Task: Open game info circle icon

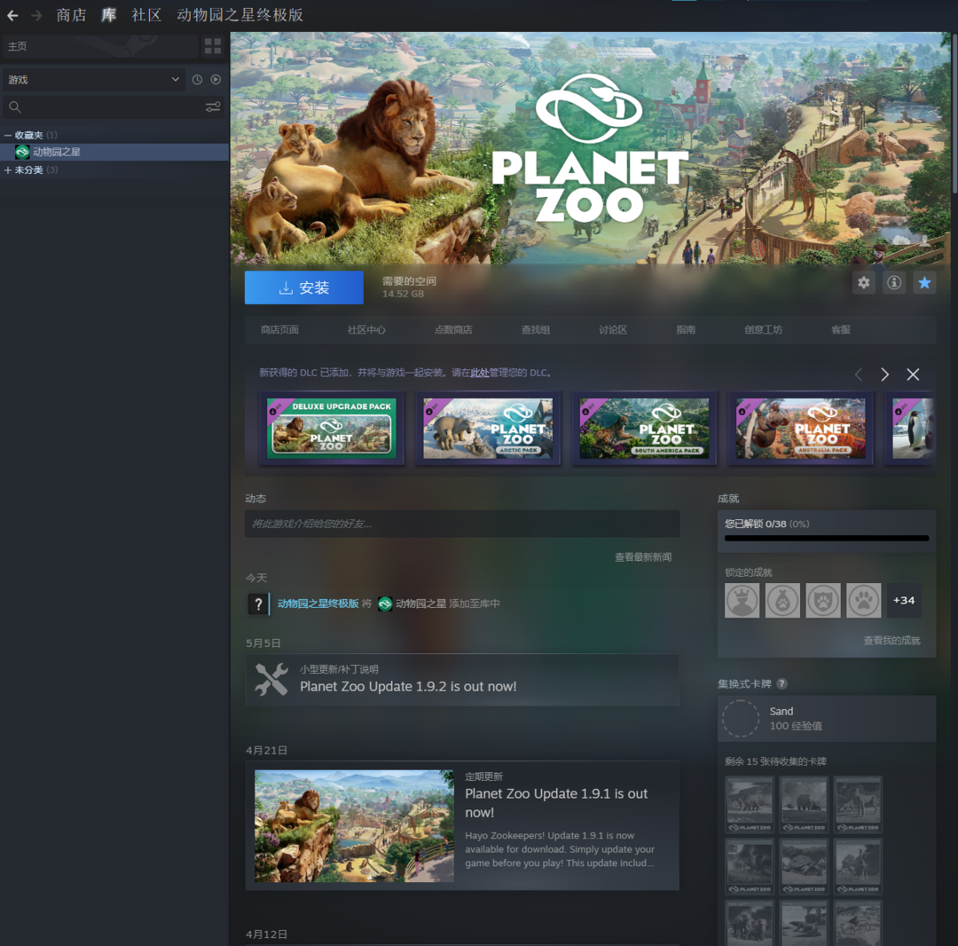Action: (x=894, y=283)
